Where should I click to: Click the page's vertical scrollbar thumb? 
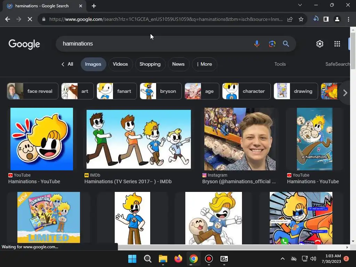click(353, 51)
